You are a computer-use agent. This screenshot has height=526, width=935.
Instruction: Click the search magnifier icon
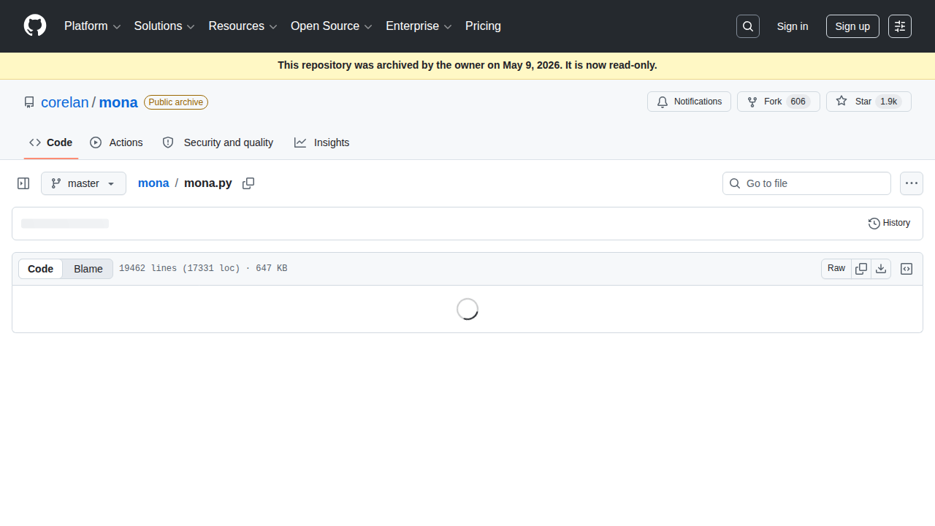(748, 26)
